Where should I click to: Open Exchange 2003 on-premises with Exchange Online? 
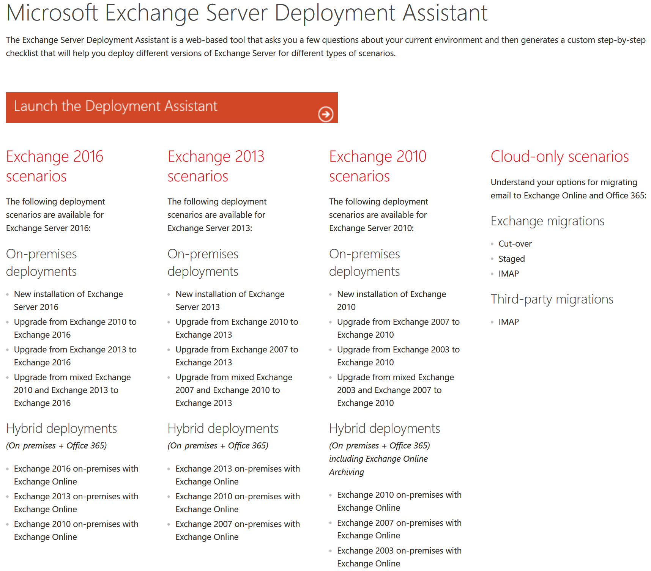[399, 557]
